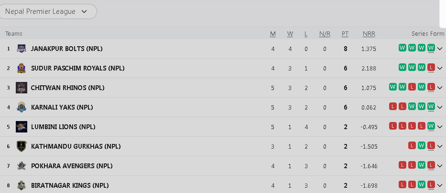
Task: Click Lumbini Lions' latest green W form badge
Action: [x=431, y=126]
